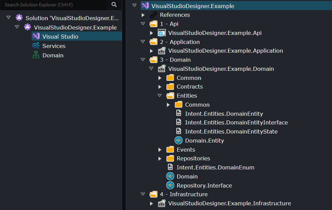Click the open Entities folder icon
The height and width of the screenshot is (210, 332).
[170, 96]
